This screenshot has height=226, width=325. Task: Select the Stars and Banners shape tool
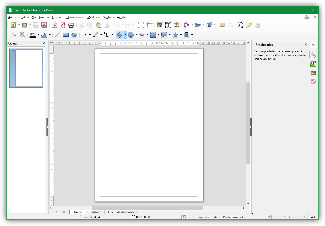click(x=175, y=35)
